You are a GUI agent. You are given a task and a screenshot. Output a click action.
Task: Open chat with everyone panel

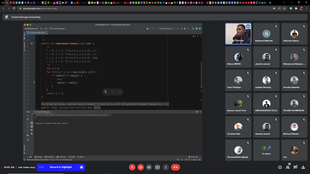click(296, 167)
